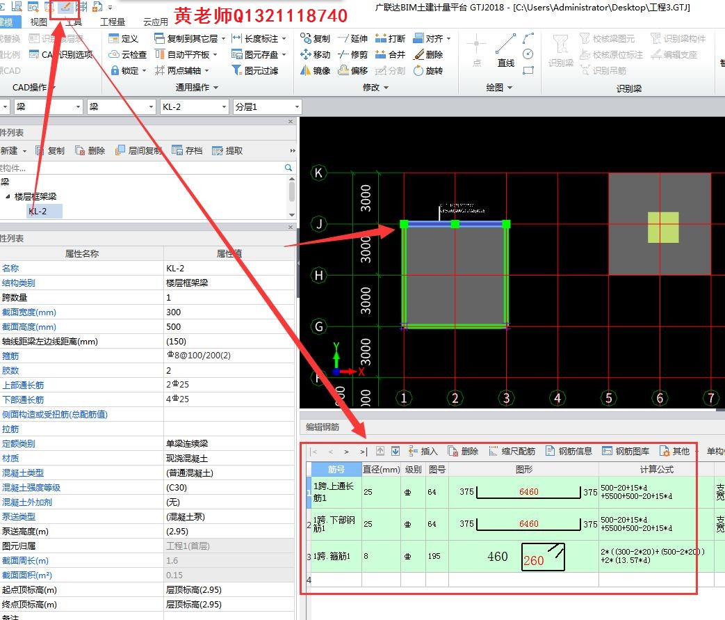Select the 直线 line drawing tool
This screenshot has width=725, height=620.
(505, 50)
